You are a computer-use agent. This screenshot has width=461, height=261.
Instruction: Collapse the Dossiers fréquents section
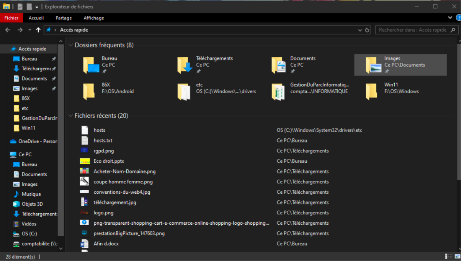(70, 45)
